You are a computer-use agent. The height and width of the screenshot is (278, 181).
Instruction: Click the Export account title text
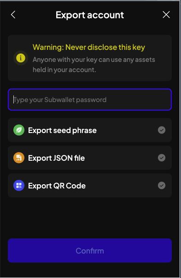pyautogui.click(x=90, y=15)
